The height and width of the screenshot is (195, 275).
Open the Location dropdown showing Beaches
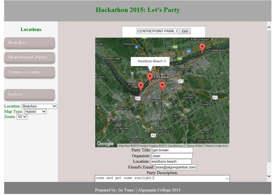coord(39,106)
